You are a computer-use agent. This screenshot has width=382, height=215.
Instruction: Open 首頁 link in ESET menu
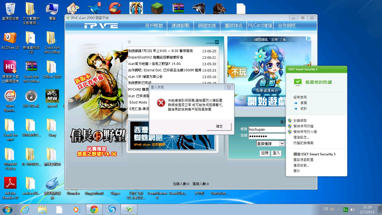(303, 103)
